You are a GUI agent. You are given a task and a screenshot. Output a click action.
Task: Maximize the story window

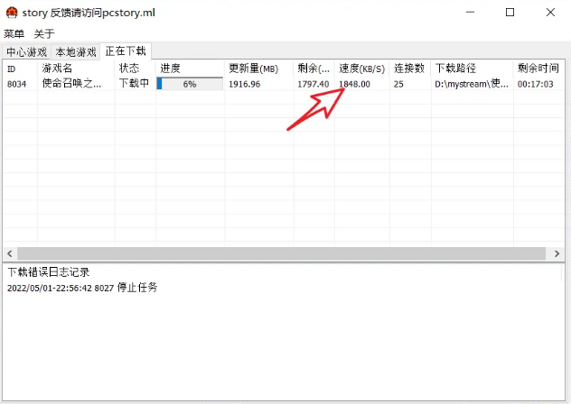point(510,13)
